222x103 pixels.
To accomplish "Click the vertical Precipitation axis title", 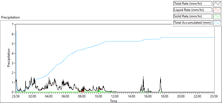I will coord(9,58).
